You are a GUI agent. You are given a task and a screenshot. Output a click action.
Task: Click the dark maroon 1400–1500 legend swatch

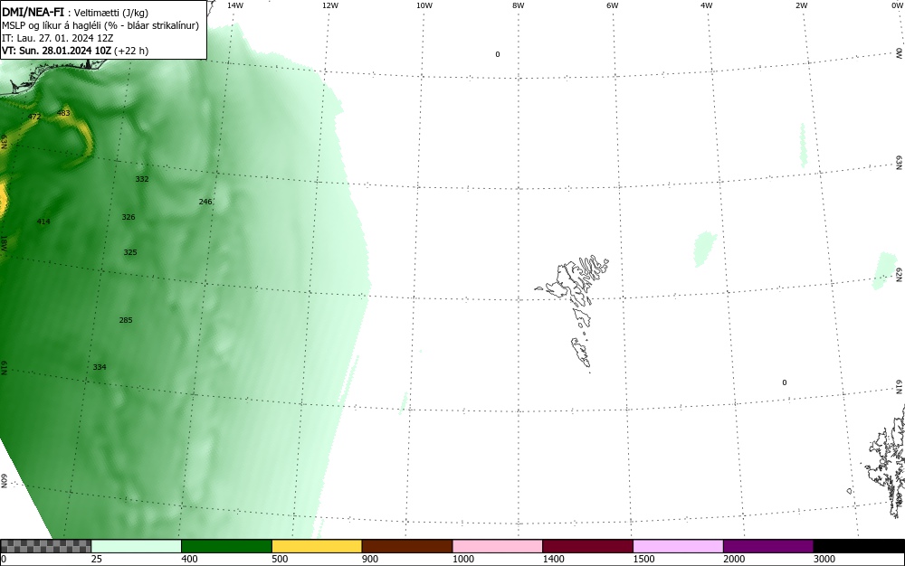[x=587, y=546]
